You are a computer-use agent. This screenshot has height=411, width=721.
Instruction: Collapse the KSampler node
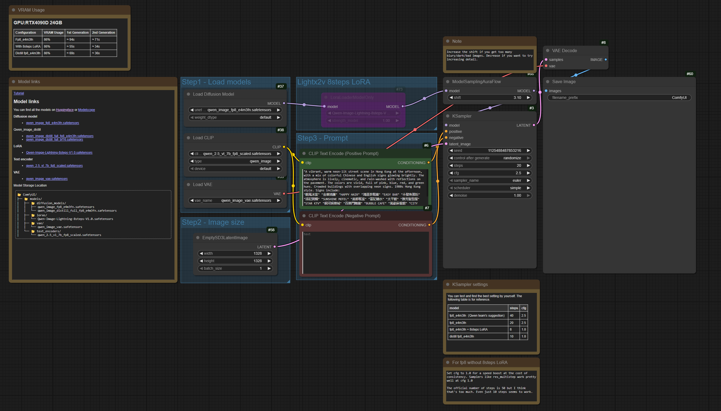coord(447,116)
